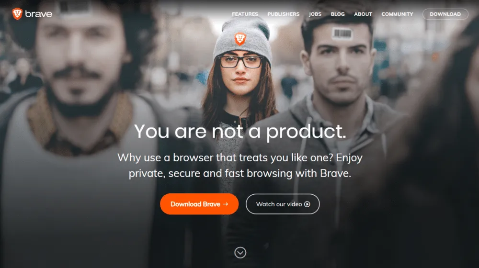Go to the Publishers page
Viewport: 479px width, 268px height.
(283, 14)
